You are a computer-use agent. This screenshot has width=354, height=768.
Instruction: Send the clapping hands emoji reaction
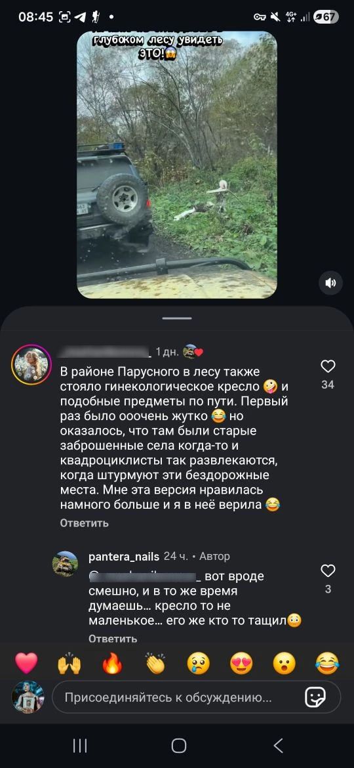click(155, 663)
